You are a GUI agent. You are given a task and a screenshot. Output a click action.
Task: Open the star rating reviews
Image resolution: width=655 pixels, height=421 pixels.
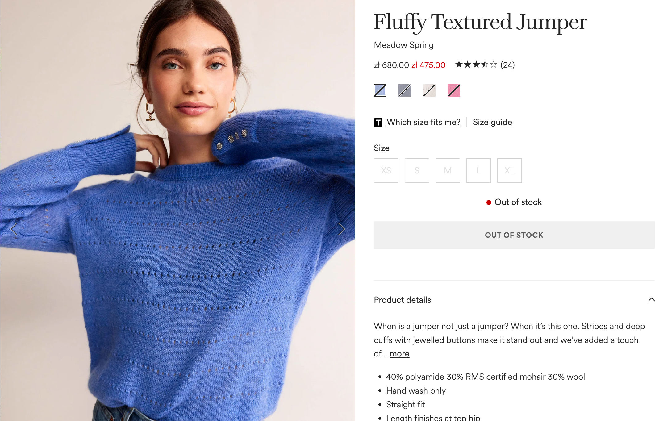tap(476, 65)
